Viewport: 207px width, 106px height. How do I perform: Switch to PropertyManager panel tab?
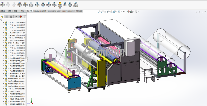7,17
